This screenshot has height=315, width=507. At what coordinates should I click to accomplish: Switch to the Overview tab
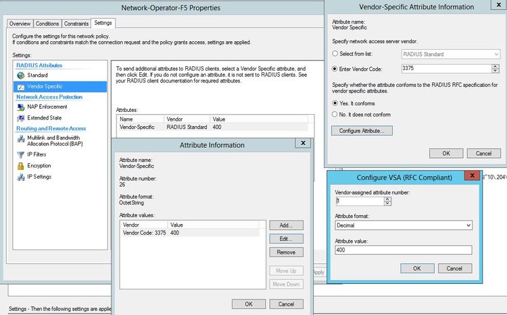20,24
